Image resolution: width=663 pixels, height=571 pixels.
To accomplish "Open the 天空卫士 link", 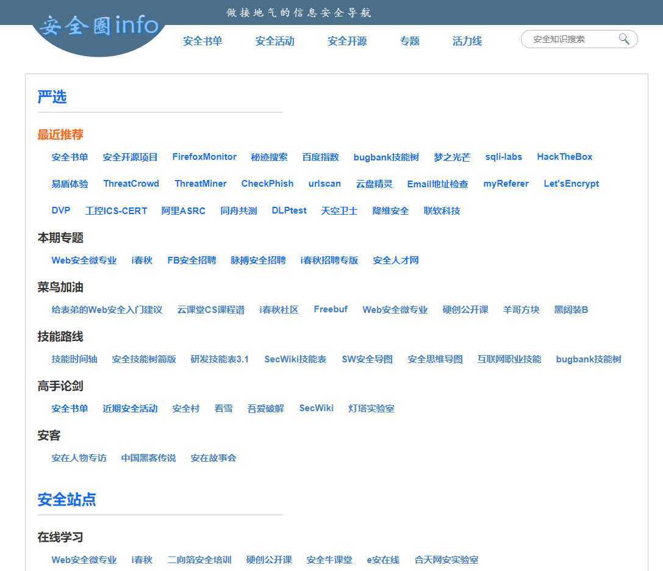I will [x=339, y=210].
